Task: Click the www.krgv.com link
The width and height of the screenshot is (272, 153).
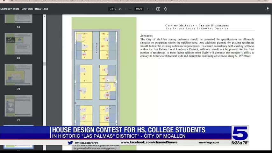Action: [x=209, y=142]
